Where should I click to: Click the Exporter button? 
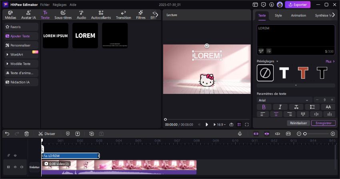tap(298, 4)
